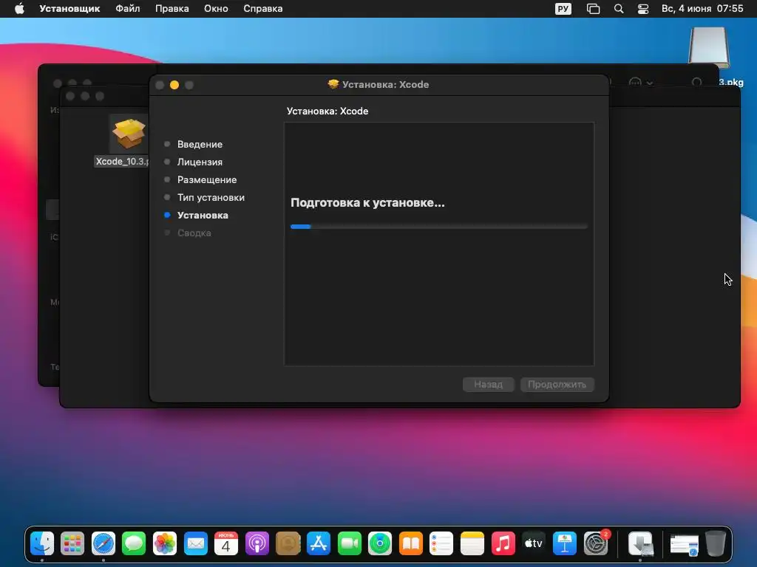Open the Файл menu
This screenshot has width=757, height=567.
pos(127,9)
